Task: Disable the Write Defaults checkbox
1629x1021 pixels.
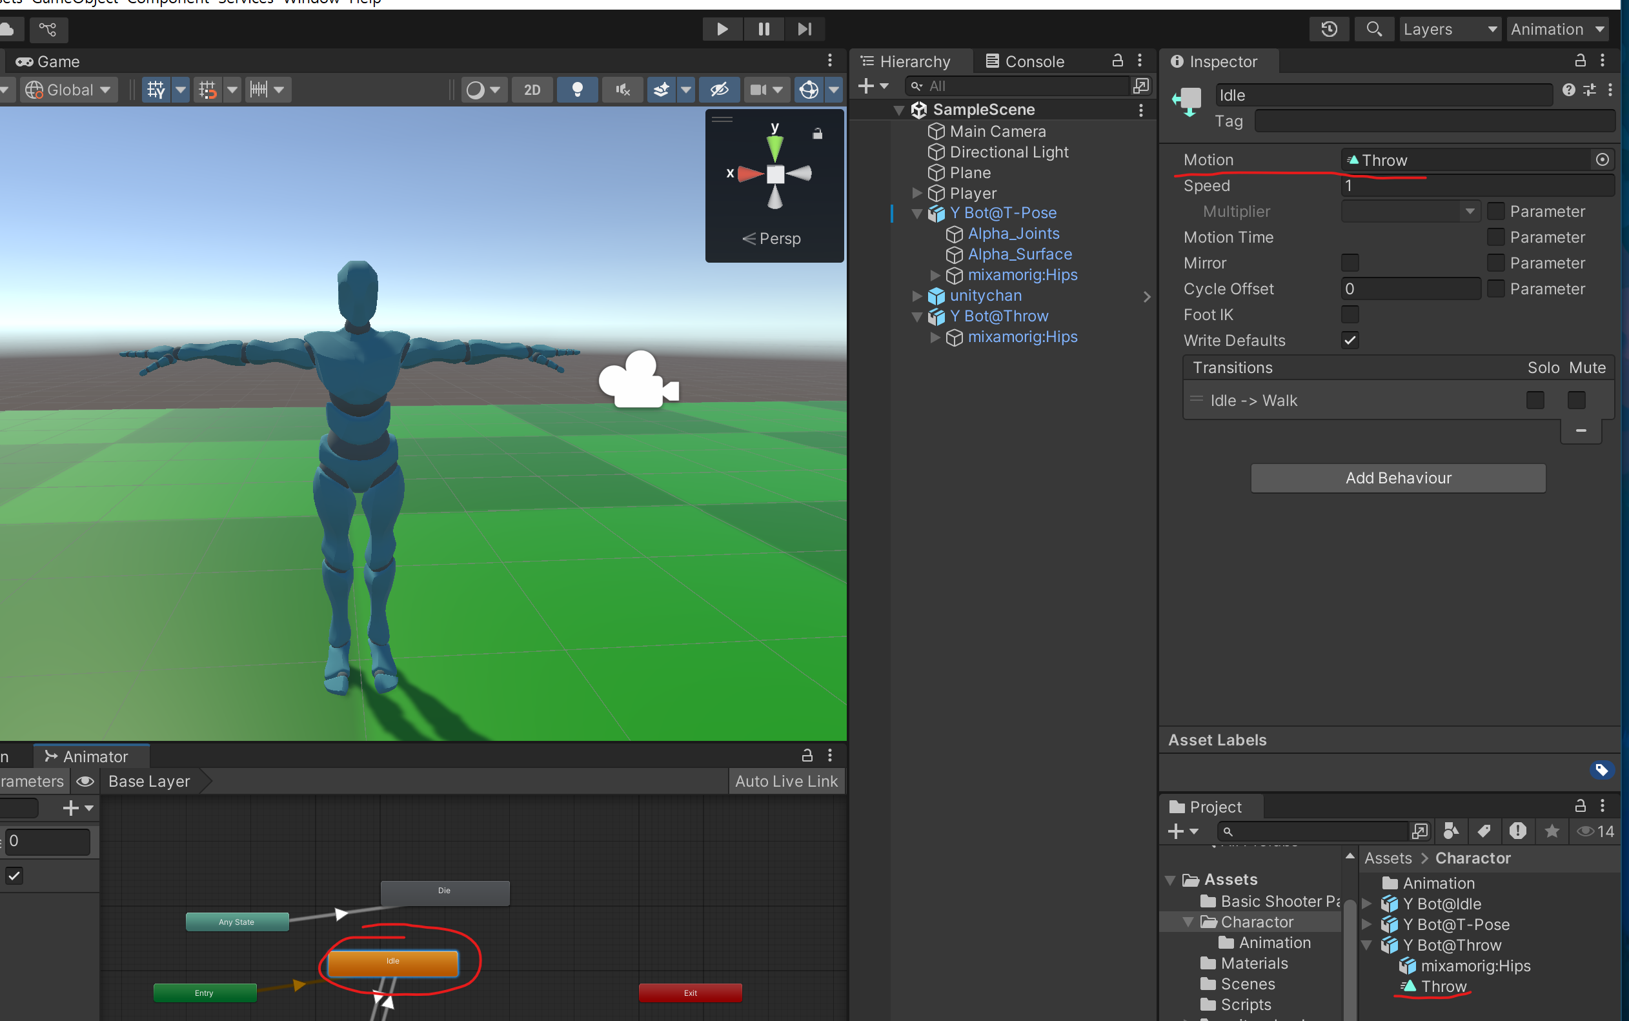Action: coord(1350,340)
